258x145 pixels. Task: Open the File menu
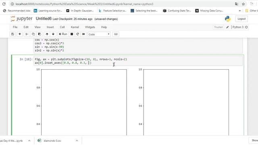tap(15, 27)
